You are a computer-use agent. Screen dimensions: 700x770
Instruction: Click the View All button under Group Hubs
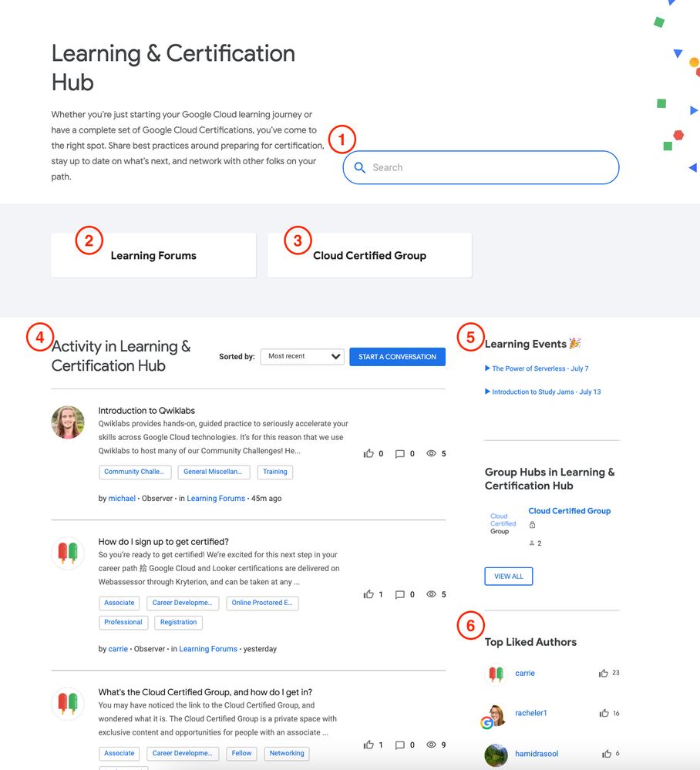pyautogui.click(x=508, y=577)
